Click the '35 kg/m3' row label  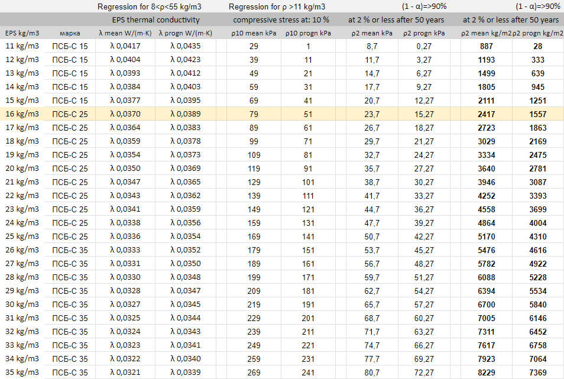22,372
